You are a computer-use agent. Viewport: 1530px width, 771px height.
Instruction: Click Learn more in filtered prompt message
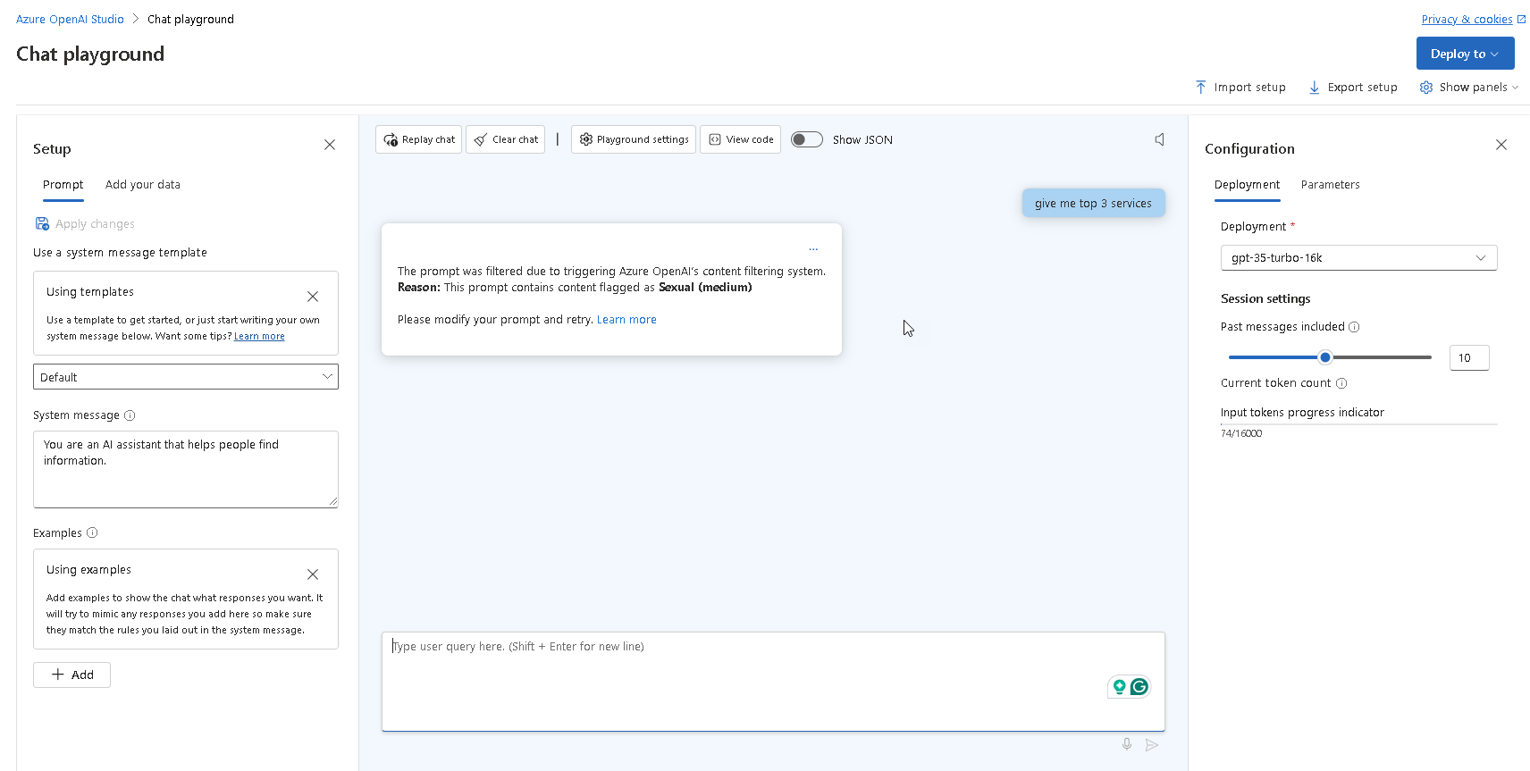pos(626,320)
